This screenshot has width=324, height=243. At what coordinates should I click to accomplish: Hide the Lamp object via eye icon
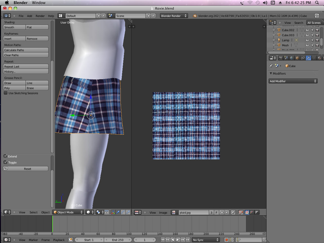307,40
